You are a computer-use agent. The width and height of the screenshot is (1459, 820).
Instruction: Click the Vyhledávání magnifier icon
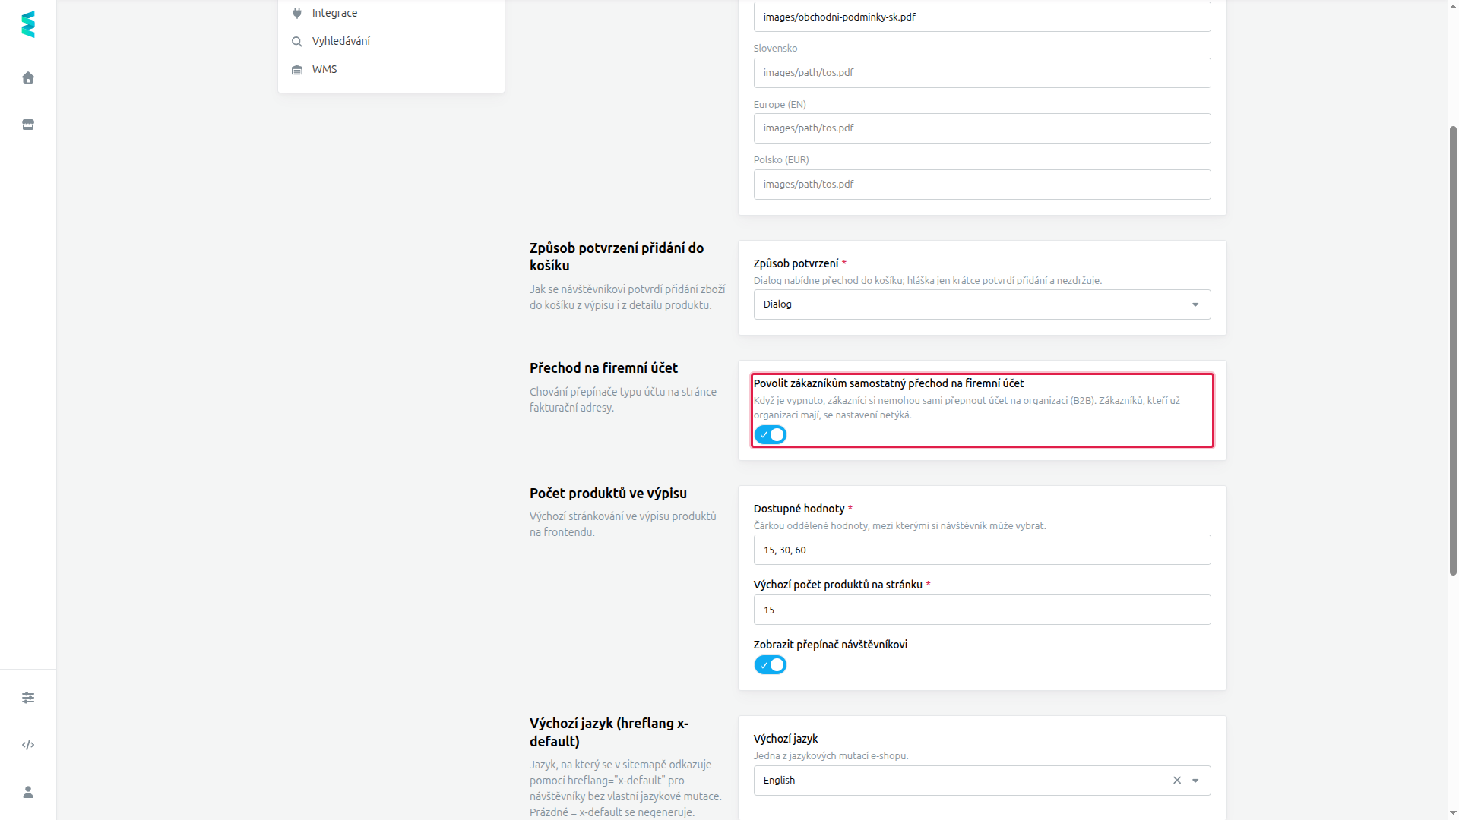297,41
